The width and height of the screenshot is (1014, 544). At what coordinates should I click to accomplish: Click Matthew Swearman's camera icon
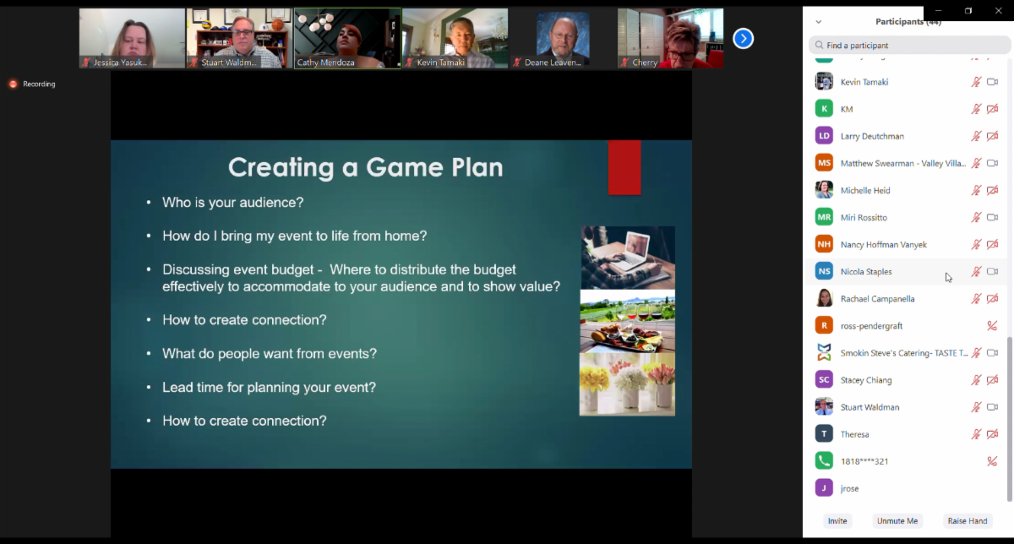click(993, 163)
